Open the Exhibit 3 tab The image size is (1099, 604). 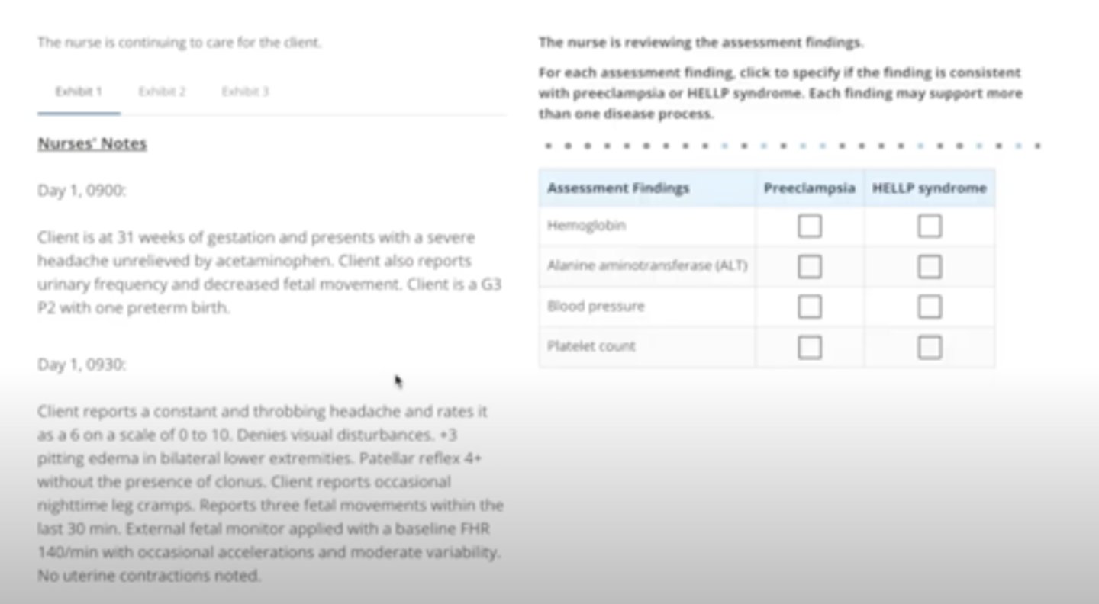(x=245, y=92)
